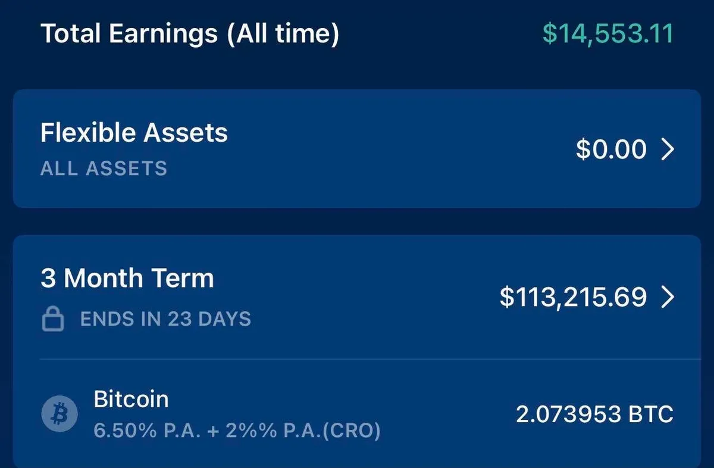Tap the $113,215.69 term balance

coord(572,297)
